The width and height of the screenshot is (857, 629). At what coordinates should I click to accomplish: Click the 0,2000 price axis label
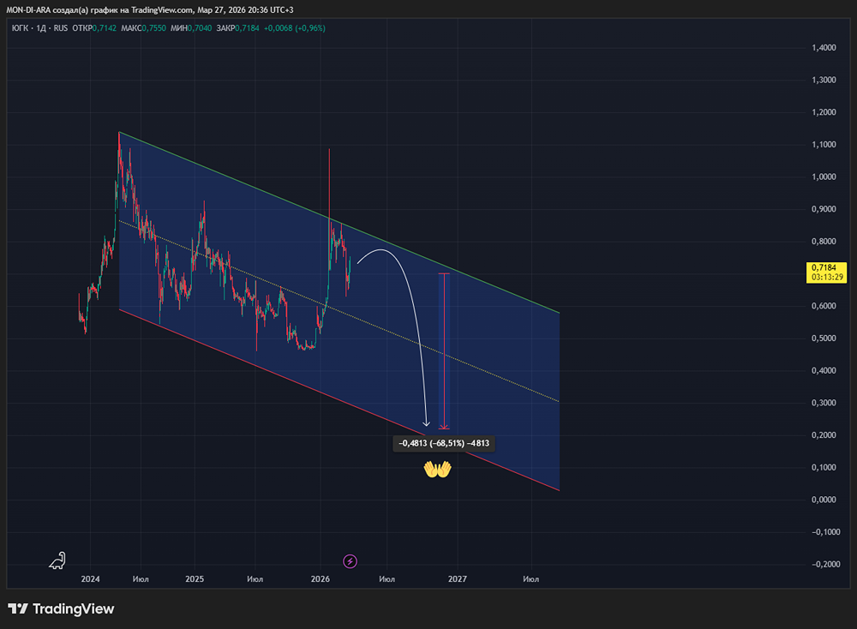point(824,435)
